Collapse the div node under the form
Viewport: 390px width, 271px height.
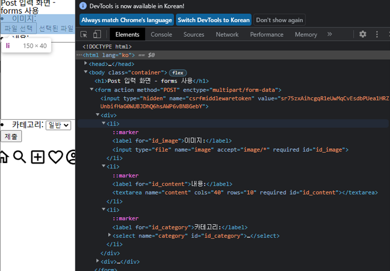[x=97, y=115]
